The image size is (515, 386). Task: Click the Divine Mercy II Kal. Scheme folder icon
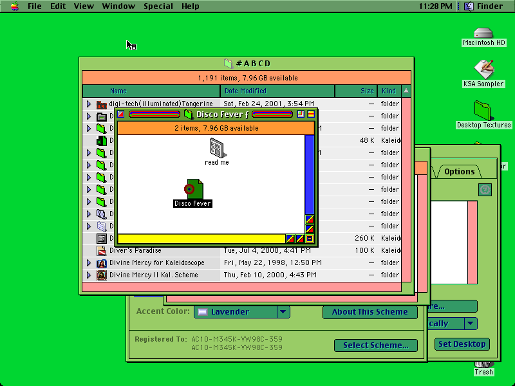click(102, 275)
